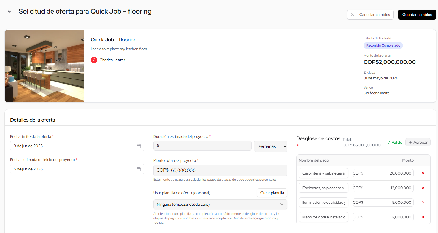Edit the Mano de obra payment name field
This screenshot has width=438, height=233.
click(x=324, y=217)
